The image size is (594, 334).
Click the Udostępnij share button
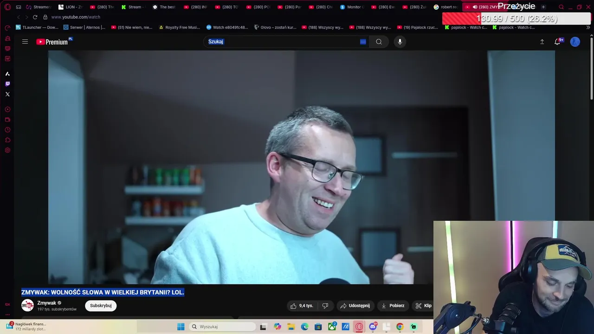click(355, 306)
